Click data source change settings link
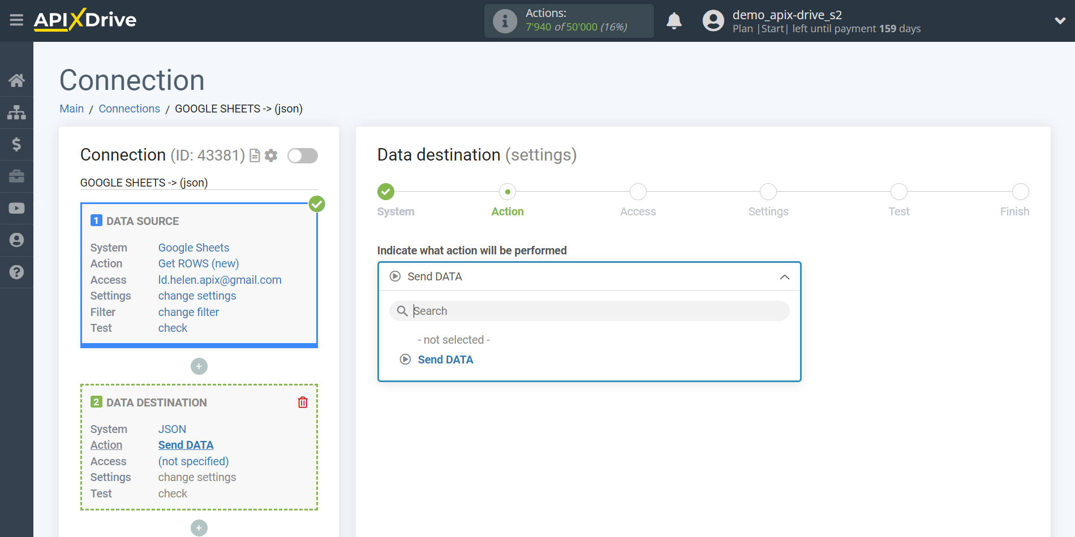Viewport: 1075px width, 537px height. 197,296
